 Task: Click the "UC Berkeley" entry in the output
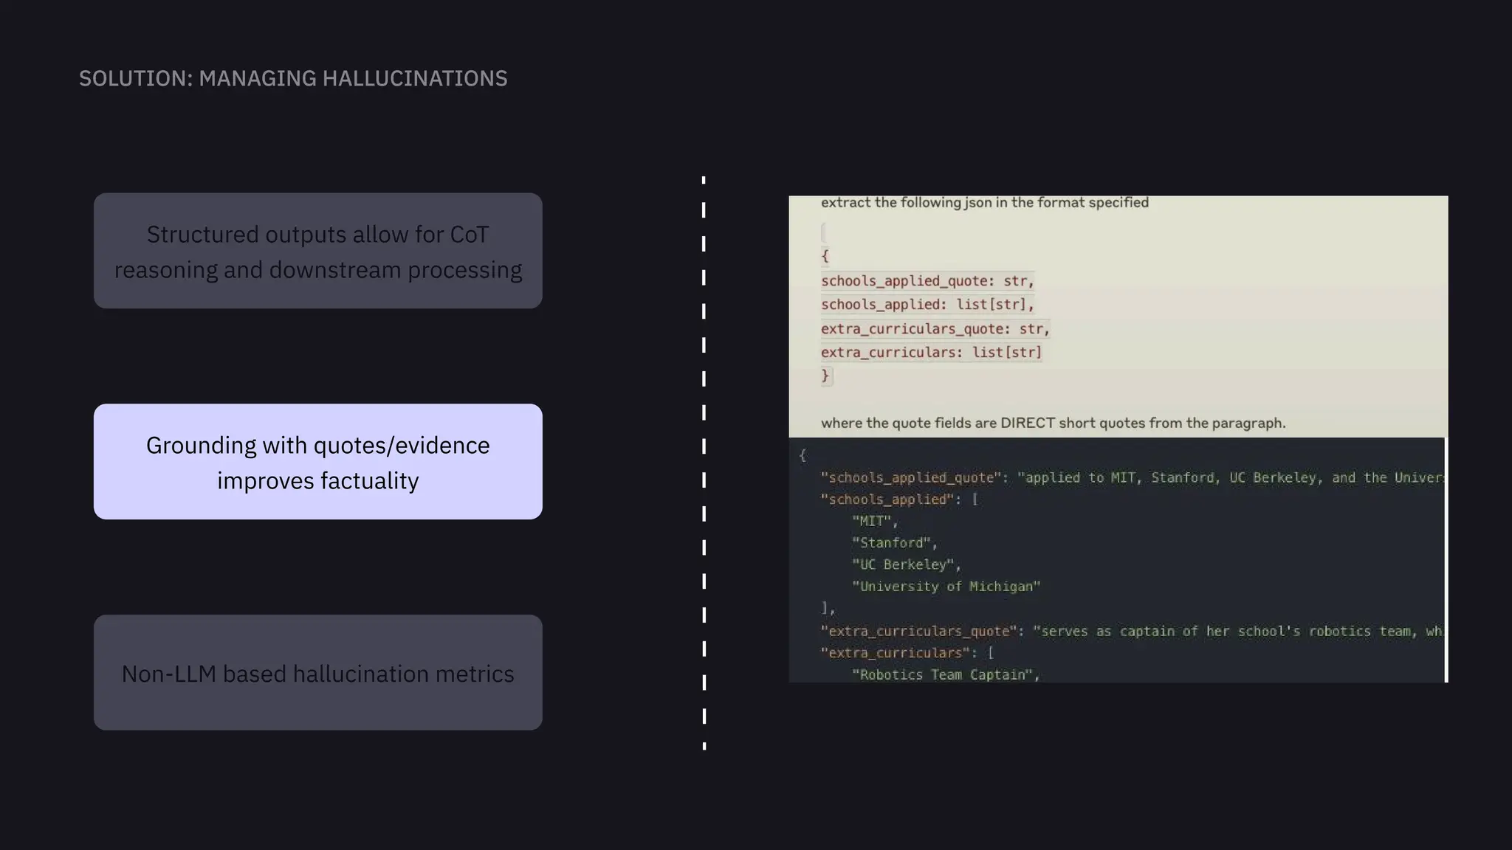point(903,564)
